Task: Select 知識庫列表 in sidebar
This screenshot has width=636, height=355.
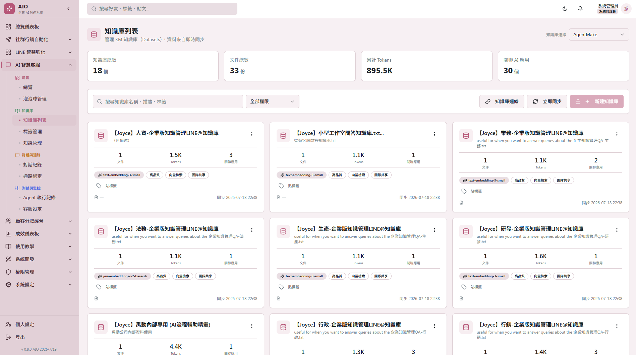Action: click(45, 120)
